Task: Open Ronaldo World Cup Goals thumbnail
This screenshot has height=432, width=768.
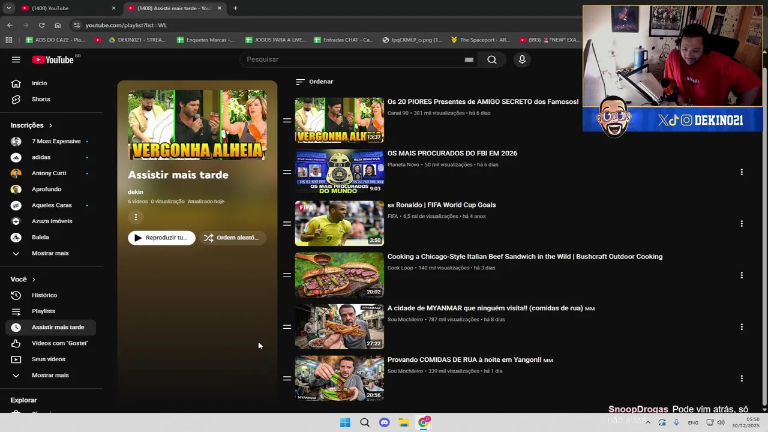Action: [339, 223]
